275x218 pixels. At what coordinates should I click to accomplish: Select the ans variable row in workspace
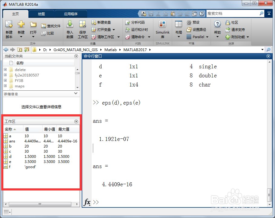click(x=41, y=141)
